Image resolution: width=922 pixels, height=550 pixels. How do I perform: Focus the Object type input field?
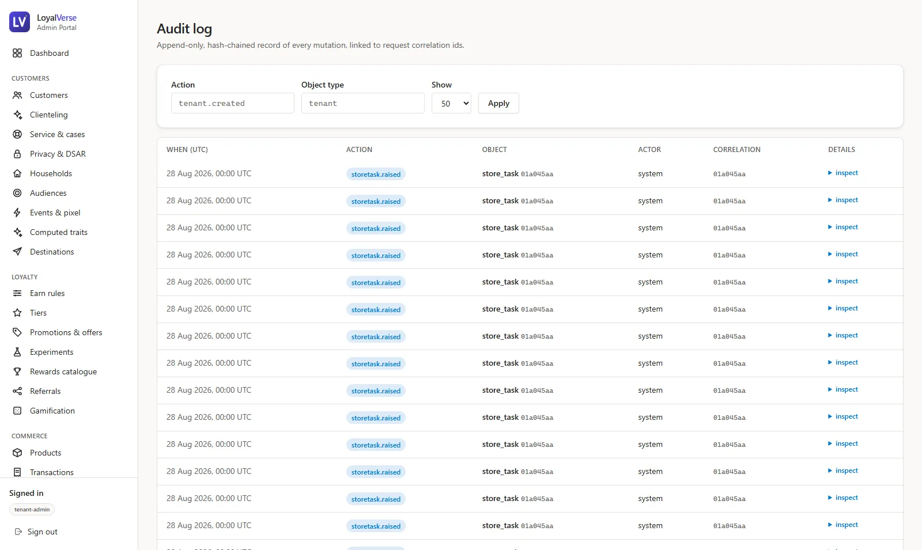pos(363,103)
